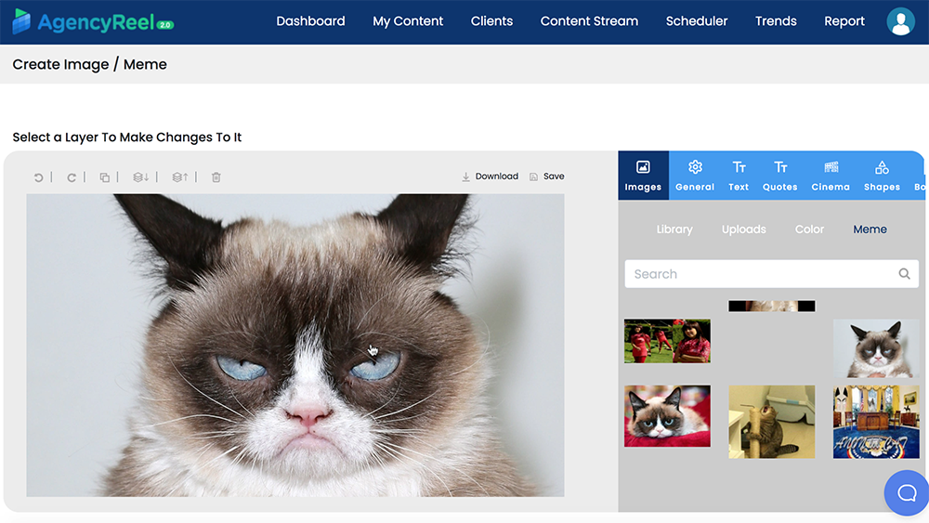Select the Uploads image source
The width and height of the screenshot is (929, 523).
coord(743,229)
